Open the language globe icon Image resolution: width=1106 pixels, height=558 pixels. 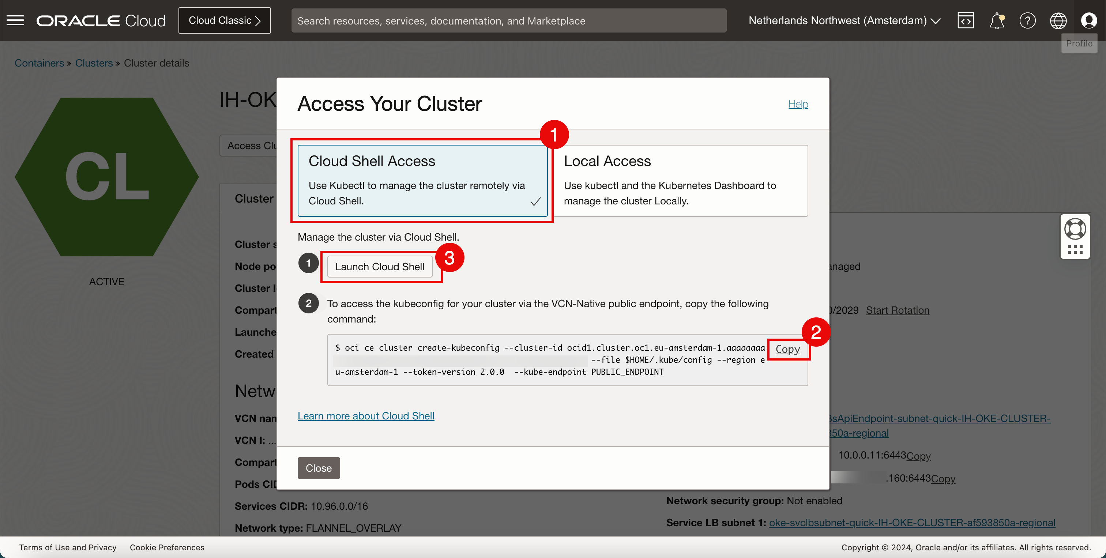click(x=1058, y=20)
